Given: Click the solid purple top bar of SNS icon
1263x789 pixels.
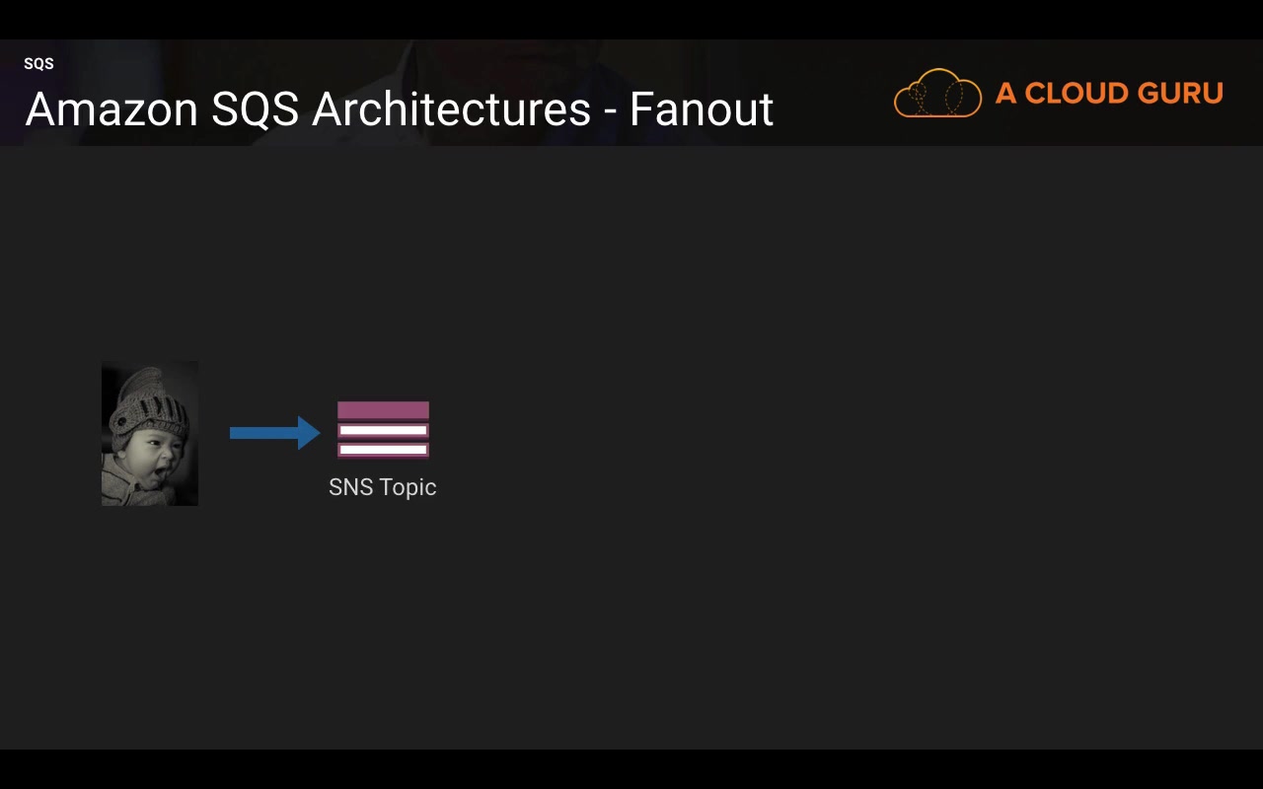Looking at the screenshot, I should pos(383,410).
